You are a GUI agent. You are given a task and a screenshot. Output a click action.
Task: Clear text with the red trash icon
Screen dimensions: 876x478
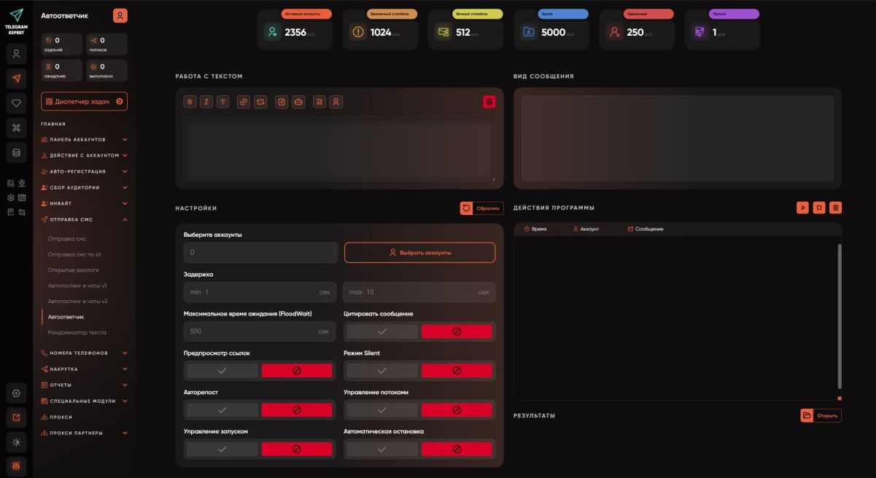tap(489, 102)
